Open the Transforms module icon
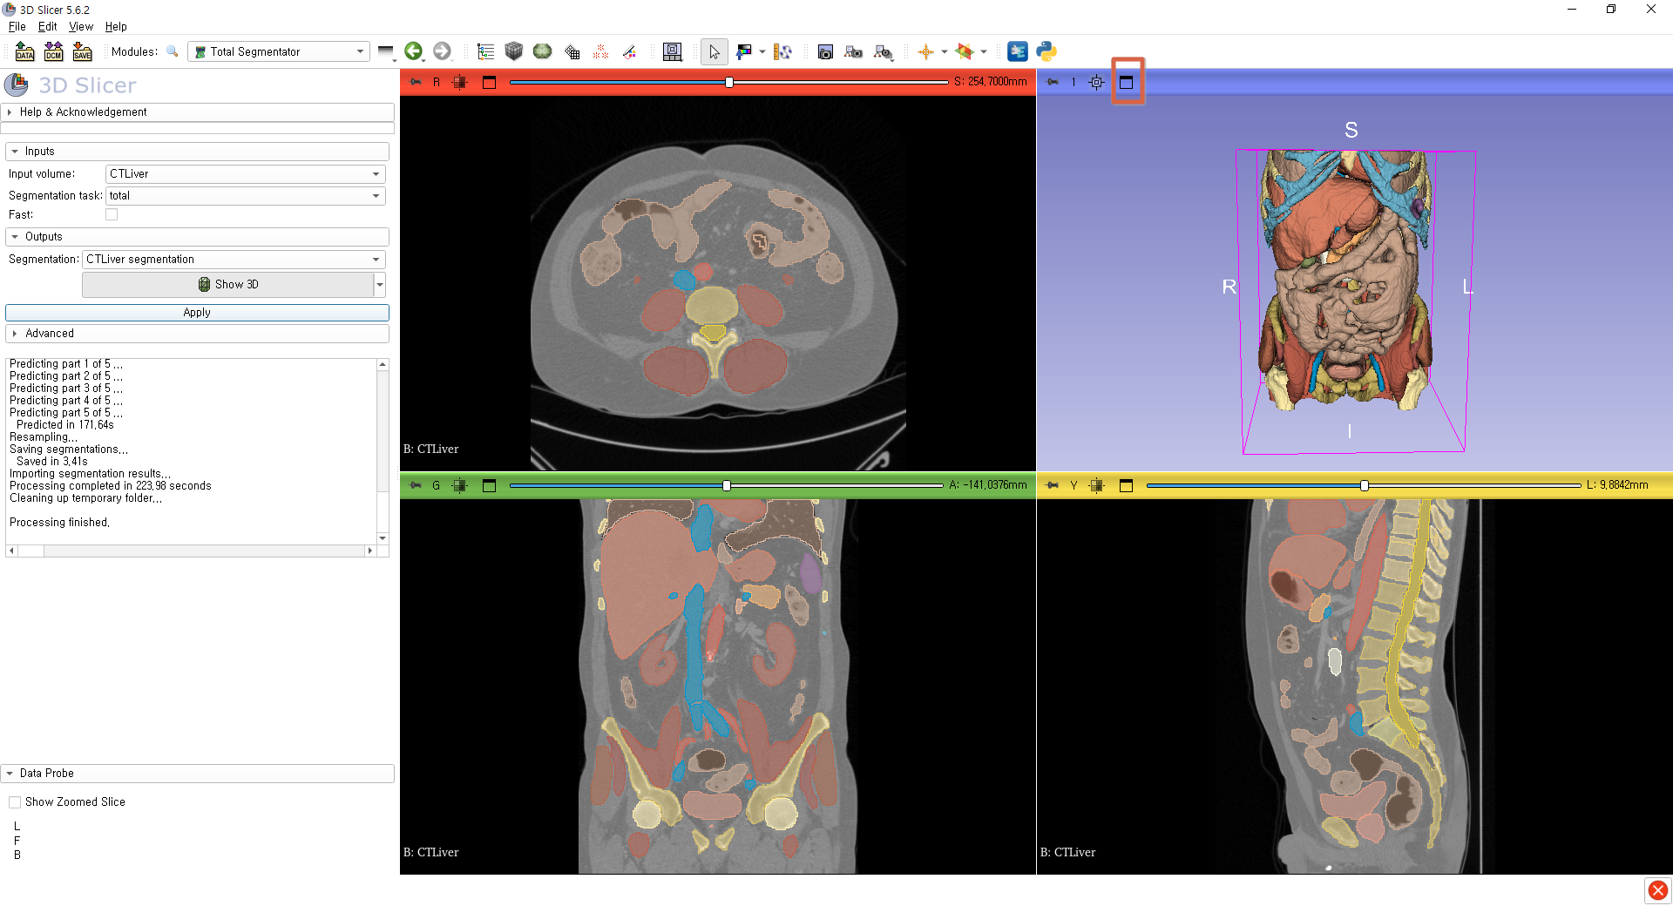The image size is (1673, 906). [572, 52]
